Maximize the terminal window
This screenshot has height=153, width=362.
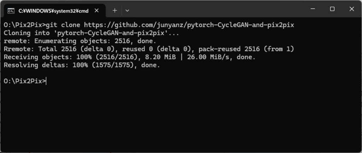pos(332,9)
